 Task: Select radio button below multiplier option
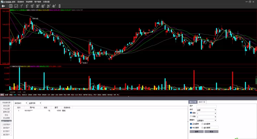[191, 116]
